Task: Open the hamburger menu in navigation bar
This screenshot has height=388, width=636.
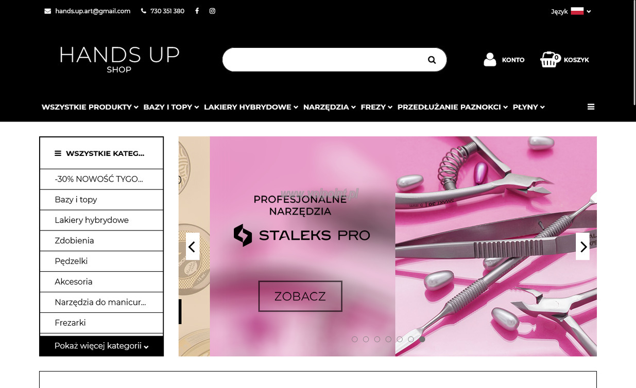Action: [591, 107]
